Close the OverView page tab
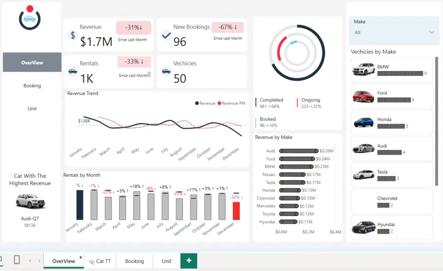The image size is (443, 271). (81, 257)
